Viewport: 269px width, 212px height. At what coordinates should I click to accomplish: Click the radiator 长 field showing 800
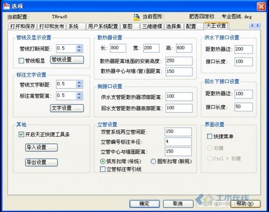118,48
